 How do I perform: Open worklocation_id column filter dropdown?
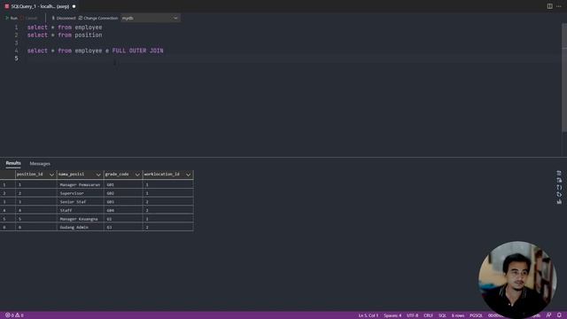point(189,175)
